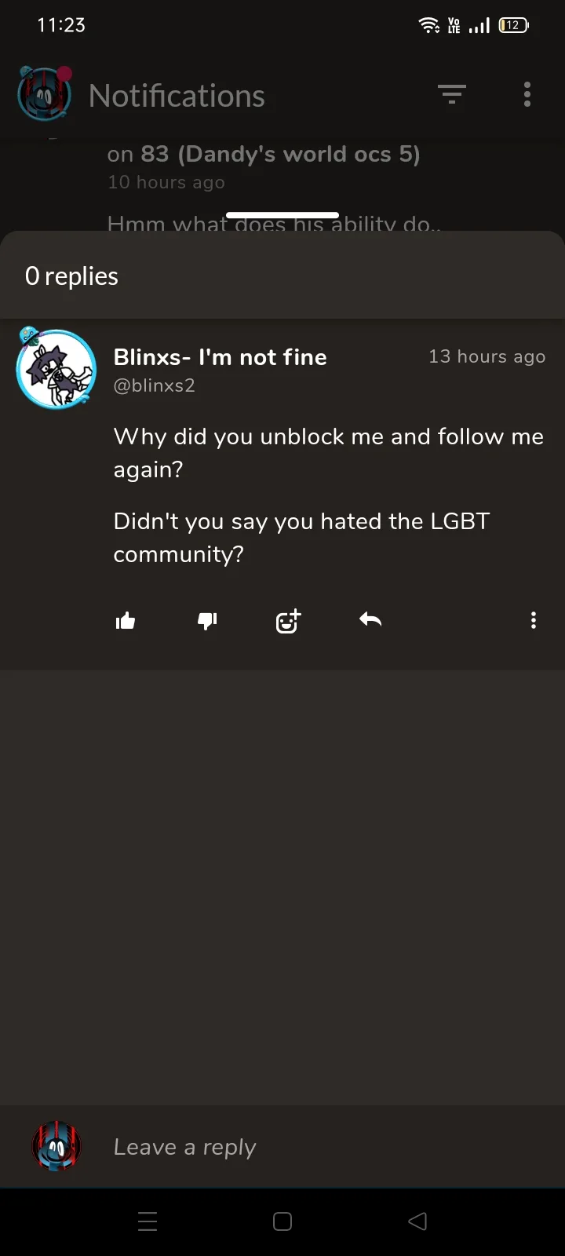Dislike the comment with thumbs down
The width and height of the screenshot is (565, 1256).
point(207,621)
